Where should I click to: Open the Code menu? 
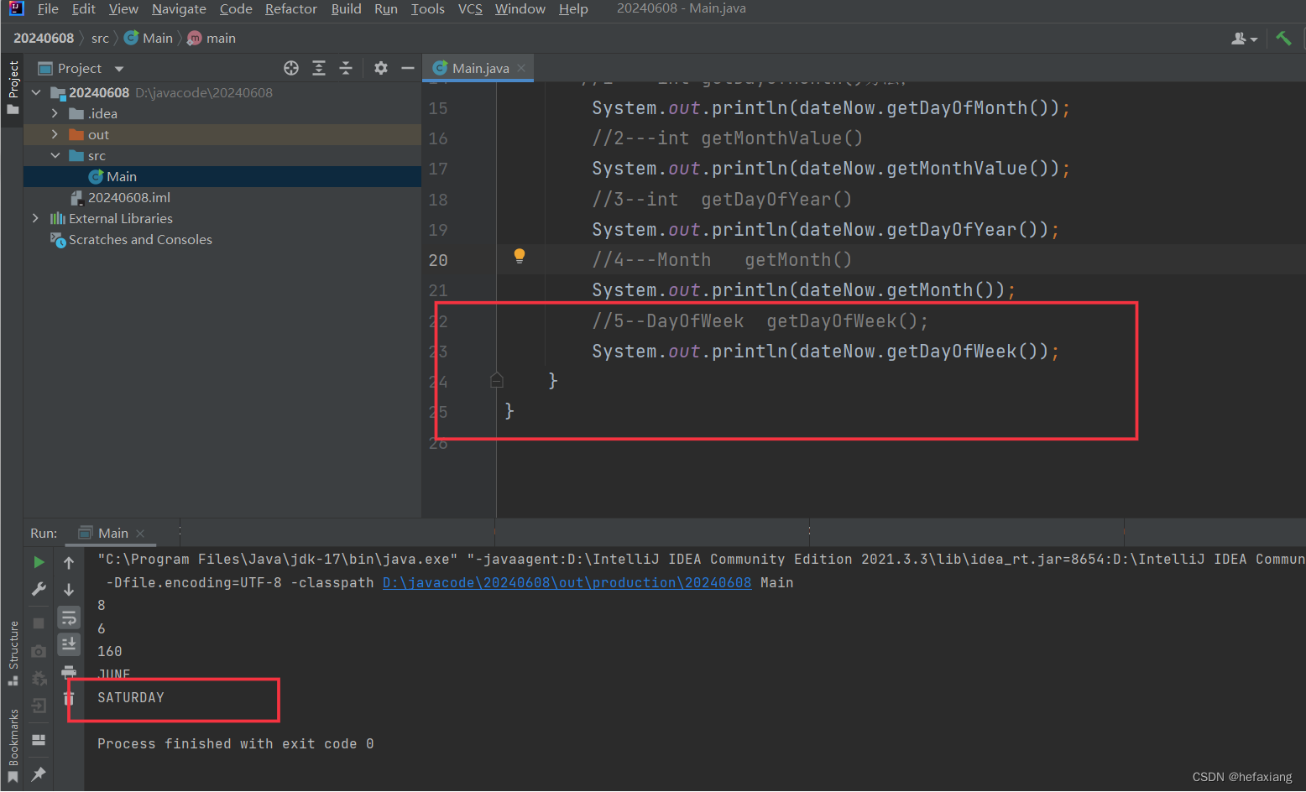236,8
